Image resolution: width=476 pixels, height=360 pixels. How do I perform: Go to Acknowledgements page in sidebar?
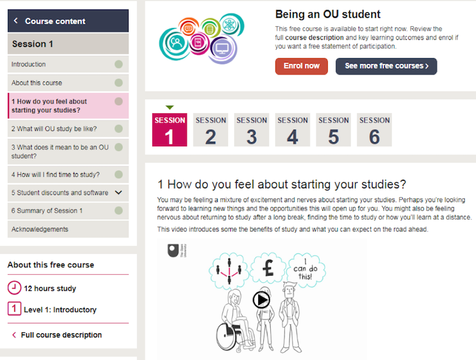tap(40, 229)
